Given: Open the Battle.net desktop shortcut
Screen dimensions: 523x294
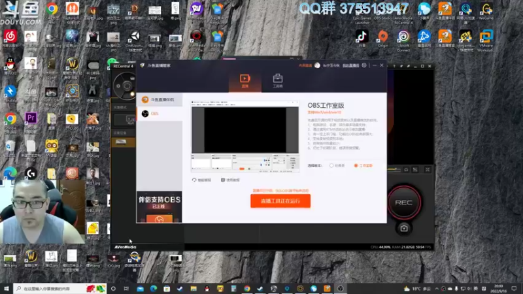Looking at the screenshot, I should click(x=424, y=39).
